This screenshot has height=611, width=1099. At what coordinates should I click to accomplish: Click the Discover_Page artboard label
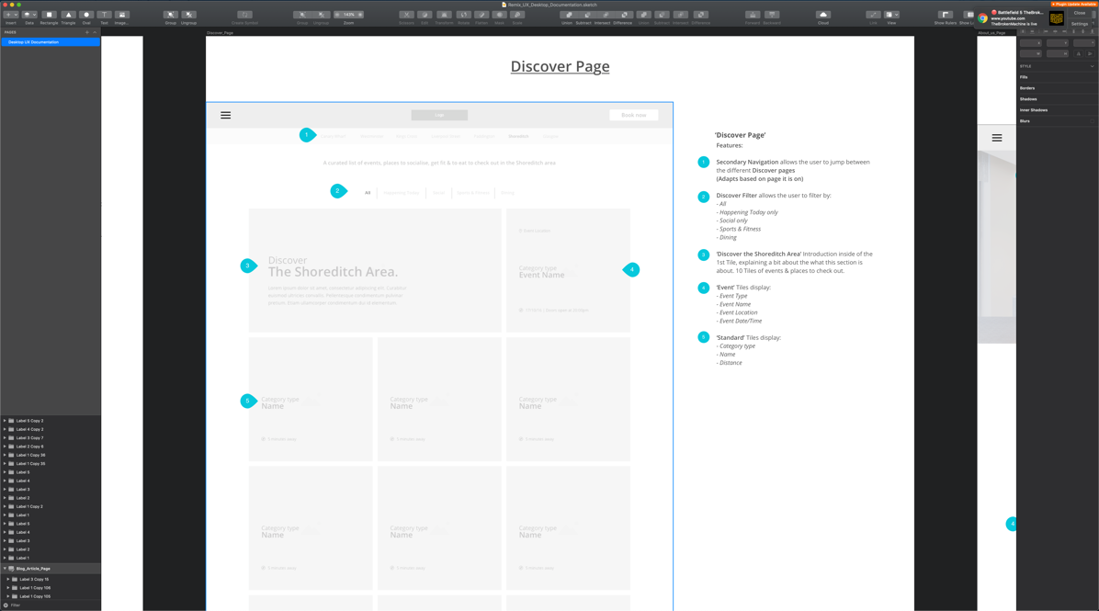220,32
